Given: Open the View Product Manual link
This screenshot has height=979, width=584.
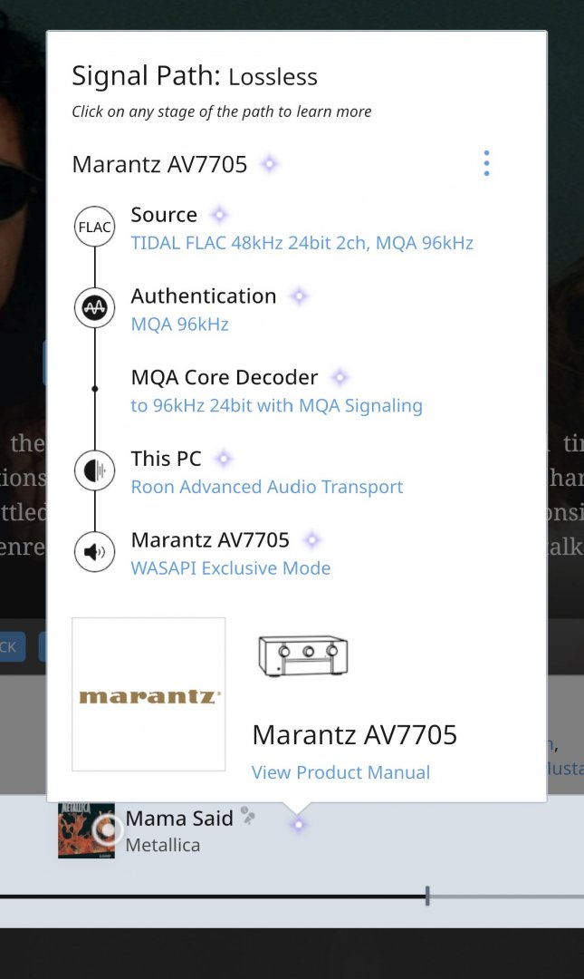Looking at the screenshot, I should (x=340, y=772).
